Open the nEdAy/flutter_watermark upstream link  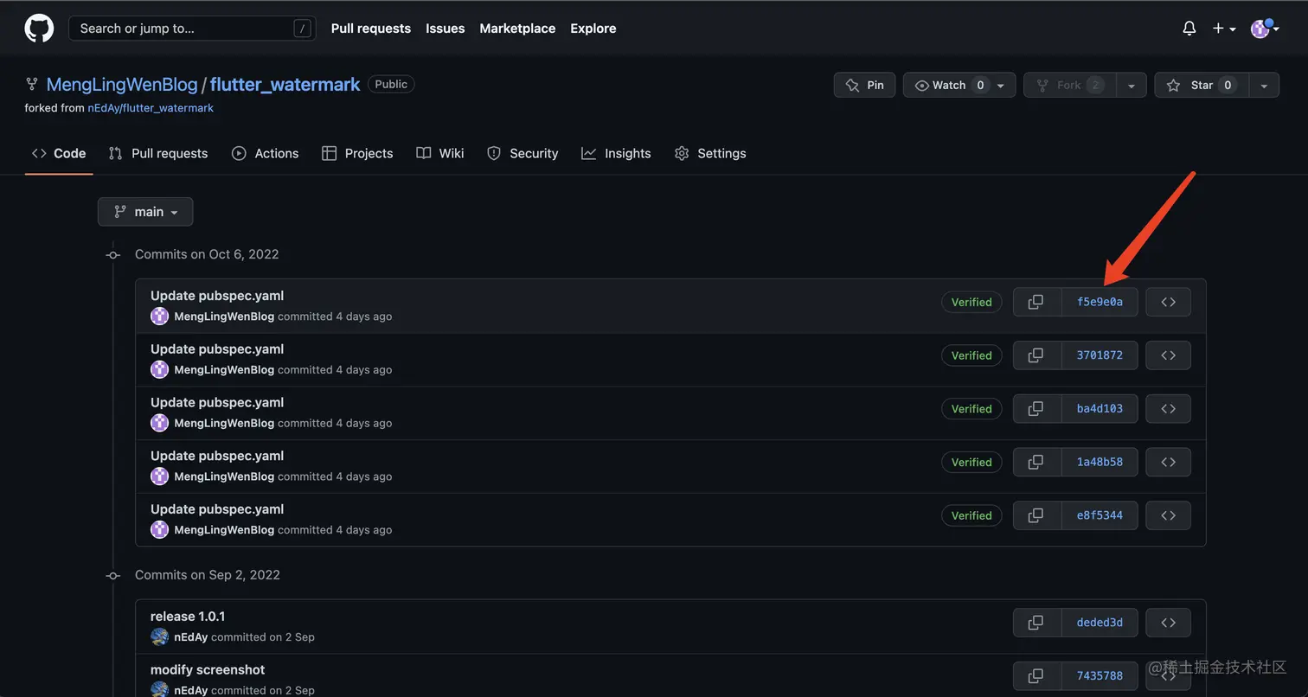(151, 108)
